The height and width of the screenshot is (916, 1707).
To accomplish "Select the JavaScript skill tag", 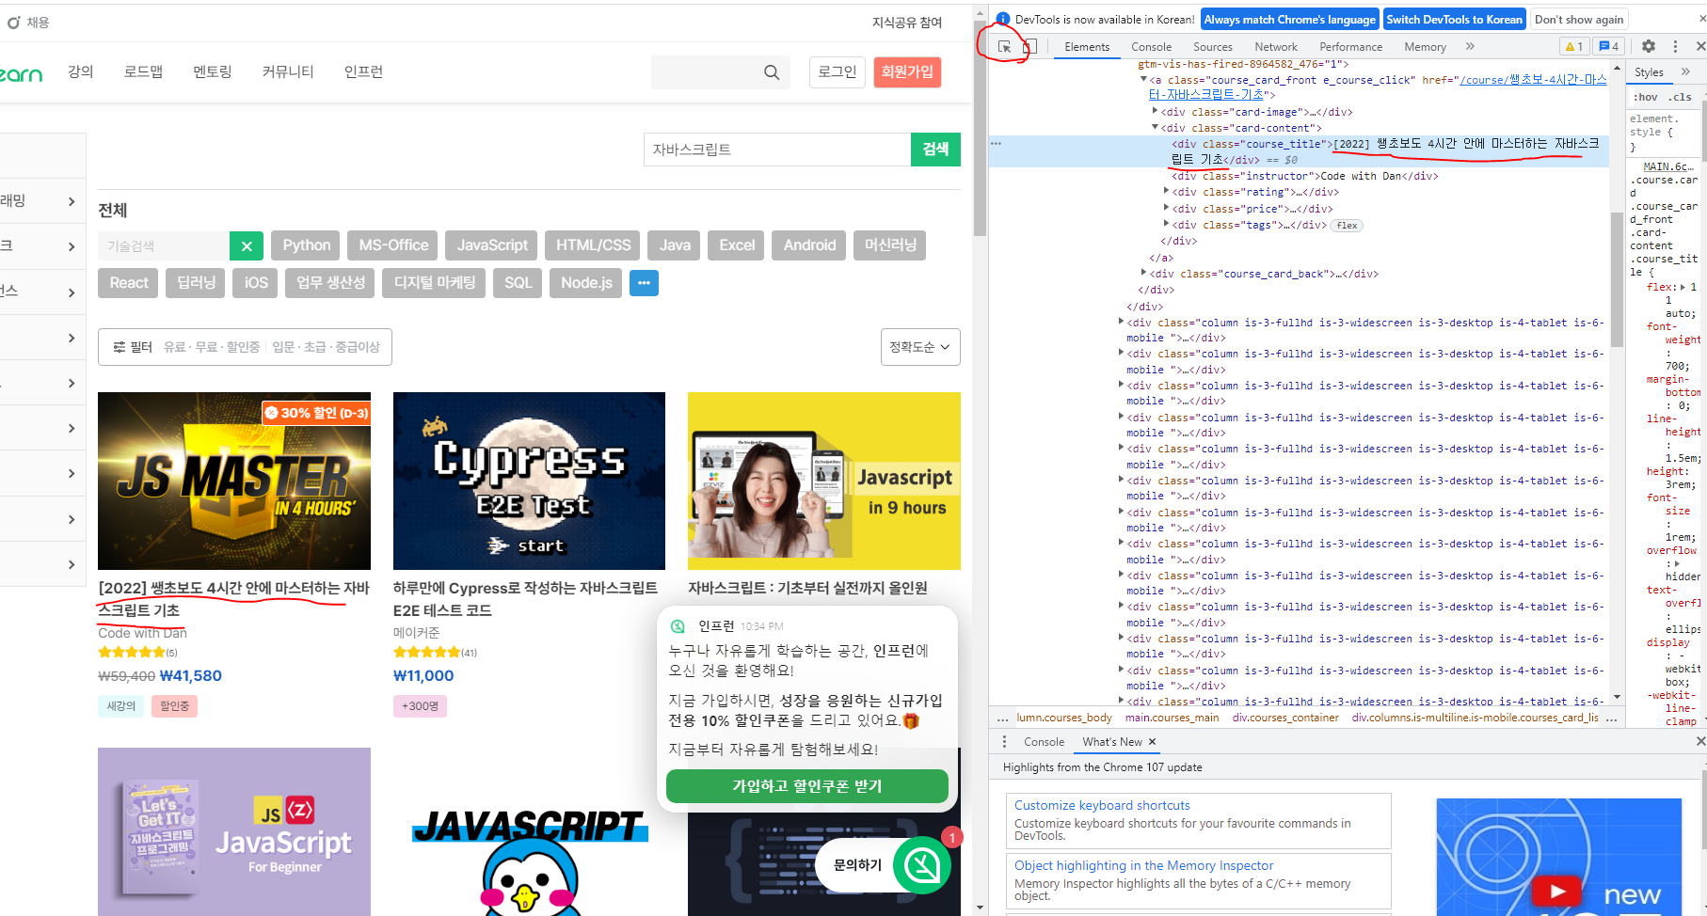I will tap(492, 245).
